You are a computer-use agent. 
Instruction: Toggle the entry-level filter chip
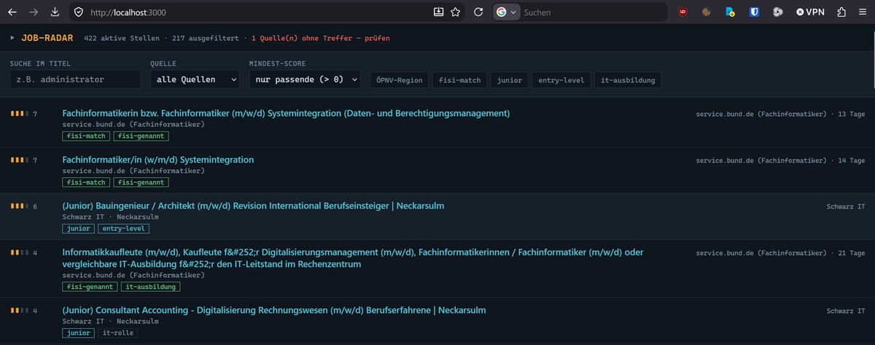[x=561, y=80]
